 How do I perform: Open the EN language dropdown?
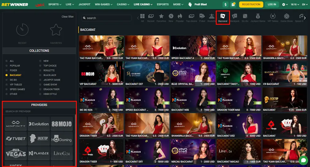pos(305,4)
